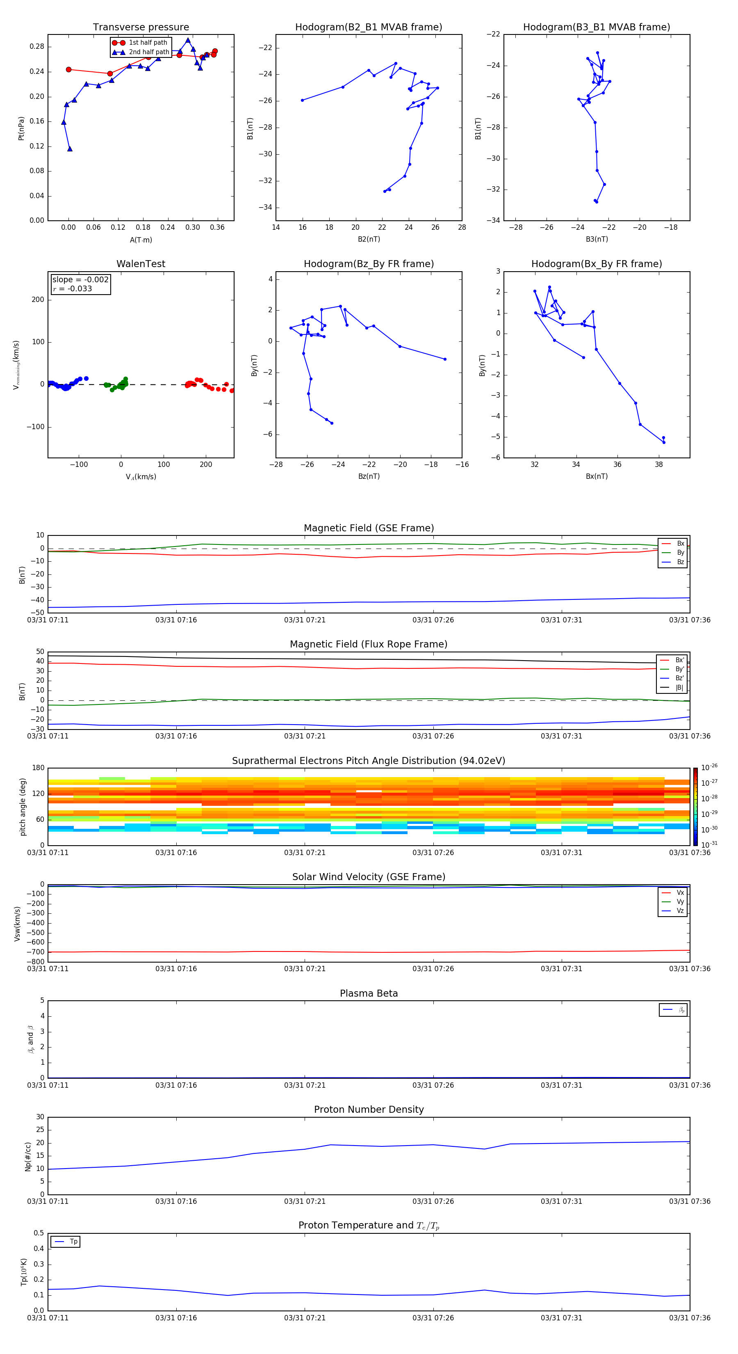This screenshot has width=738, height=1354.
Task: Click the 'Plasma Beta' title
Action: (369, 994)
